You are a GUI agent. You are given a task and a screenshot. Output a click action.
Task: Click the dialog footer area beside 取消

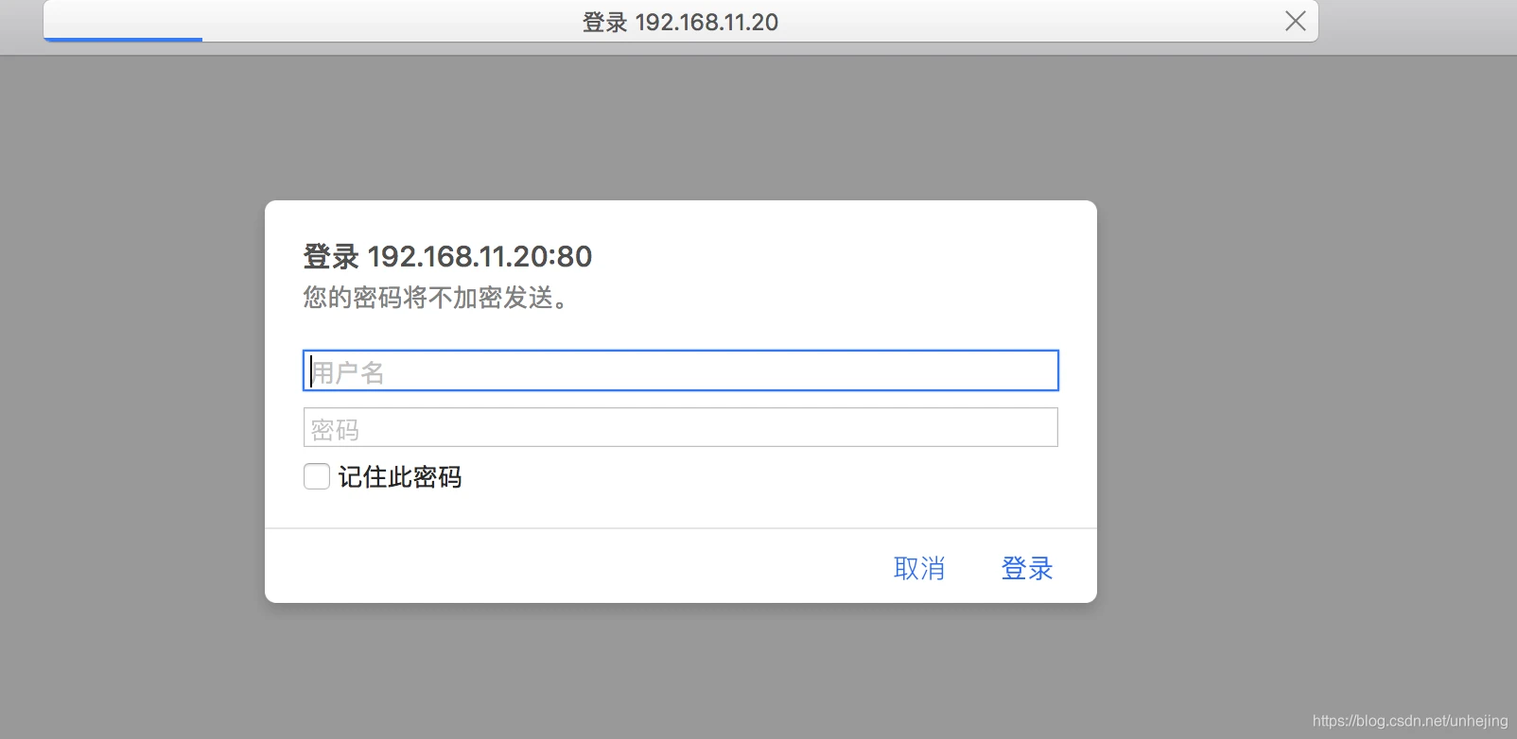pyautogui.click(x=577, y=567)
